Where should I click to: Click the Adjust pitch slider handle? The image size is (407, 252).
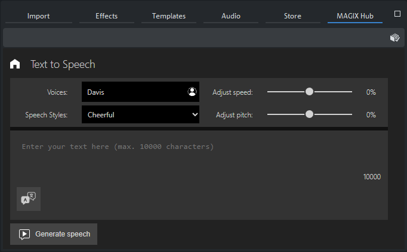[309, 114]
